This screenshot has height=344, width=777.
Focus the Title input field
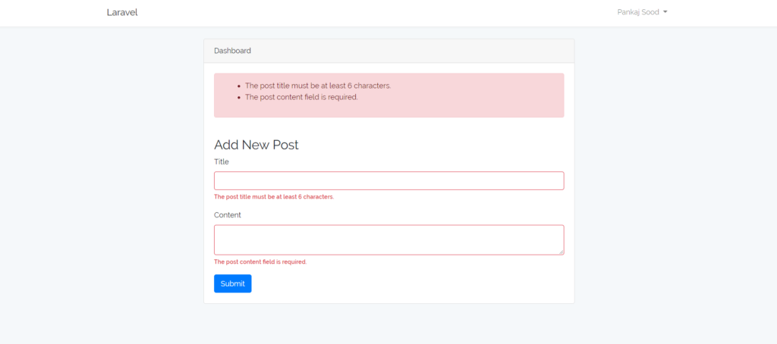coord(389,180)
